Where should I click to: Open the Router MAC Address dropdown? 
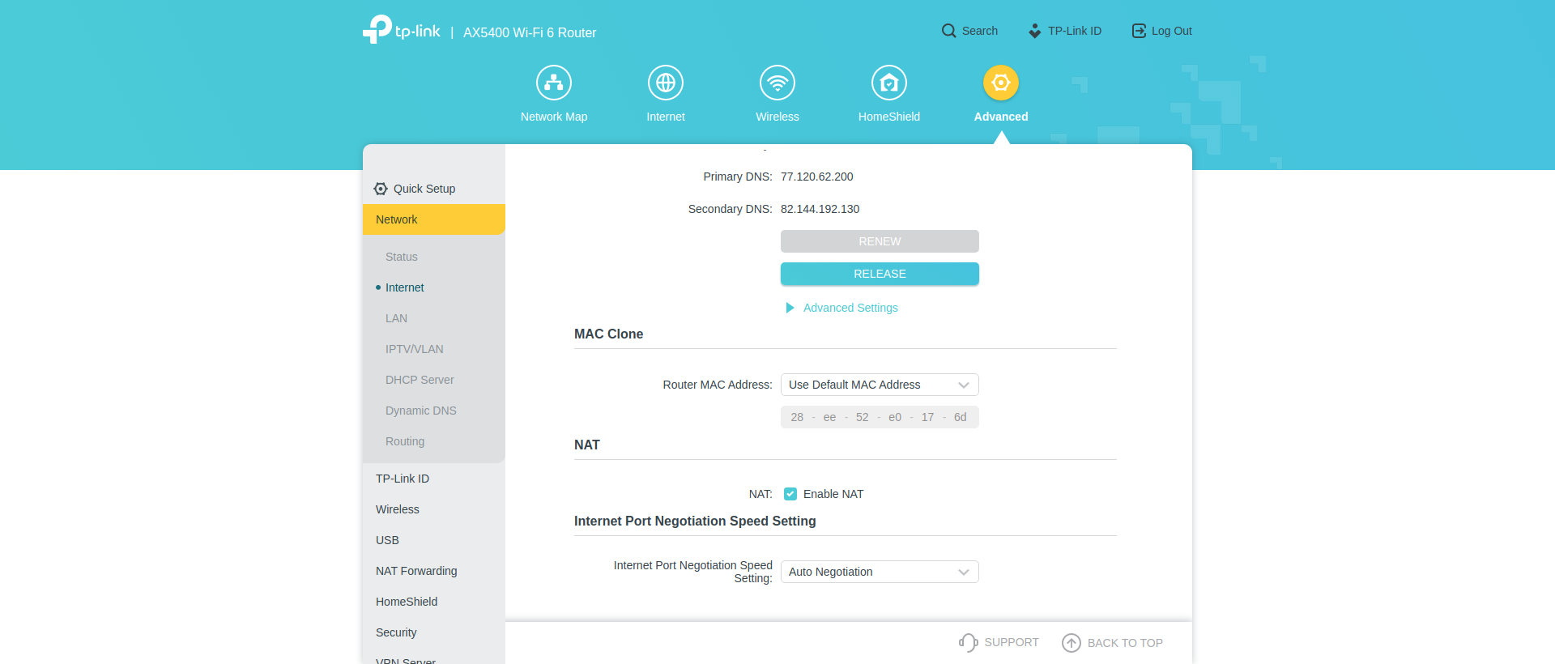(880, 385)
